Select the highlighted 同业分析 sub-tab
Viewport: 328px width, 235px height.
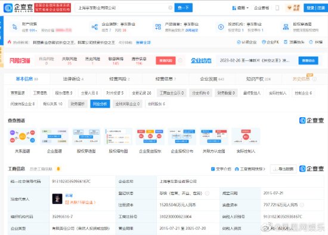pos(100,103)
